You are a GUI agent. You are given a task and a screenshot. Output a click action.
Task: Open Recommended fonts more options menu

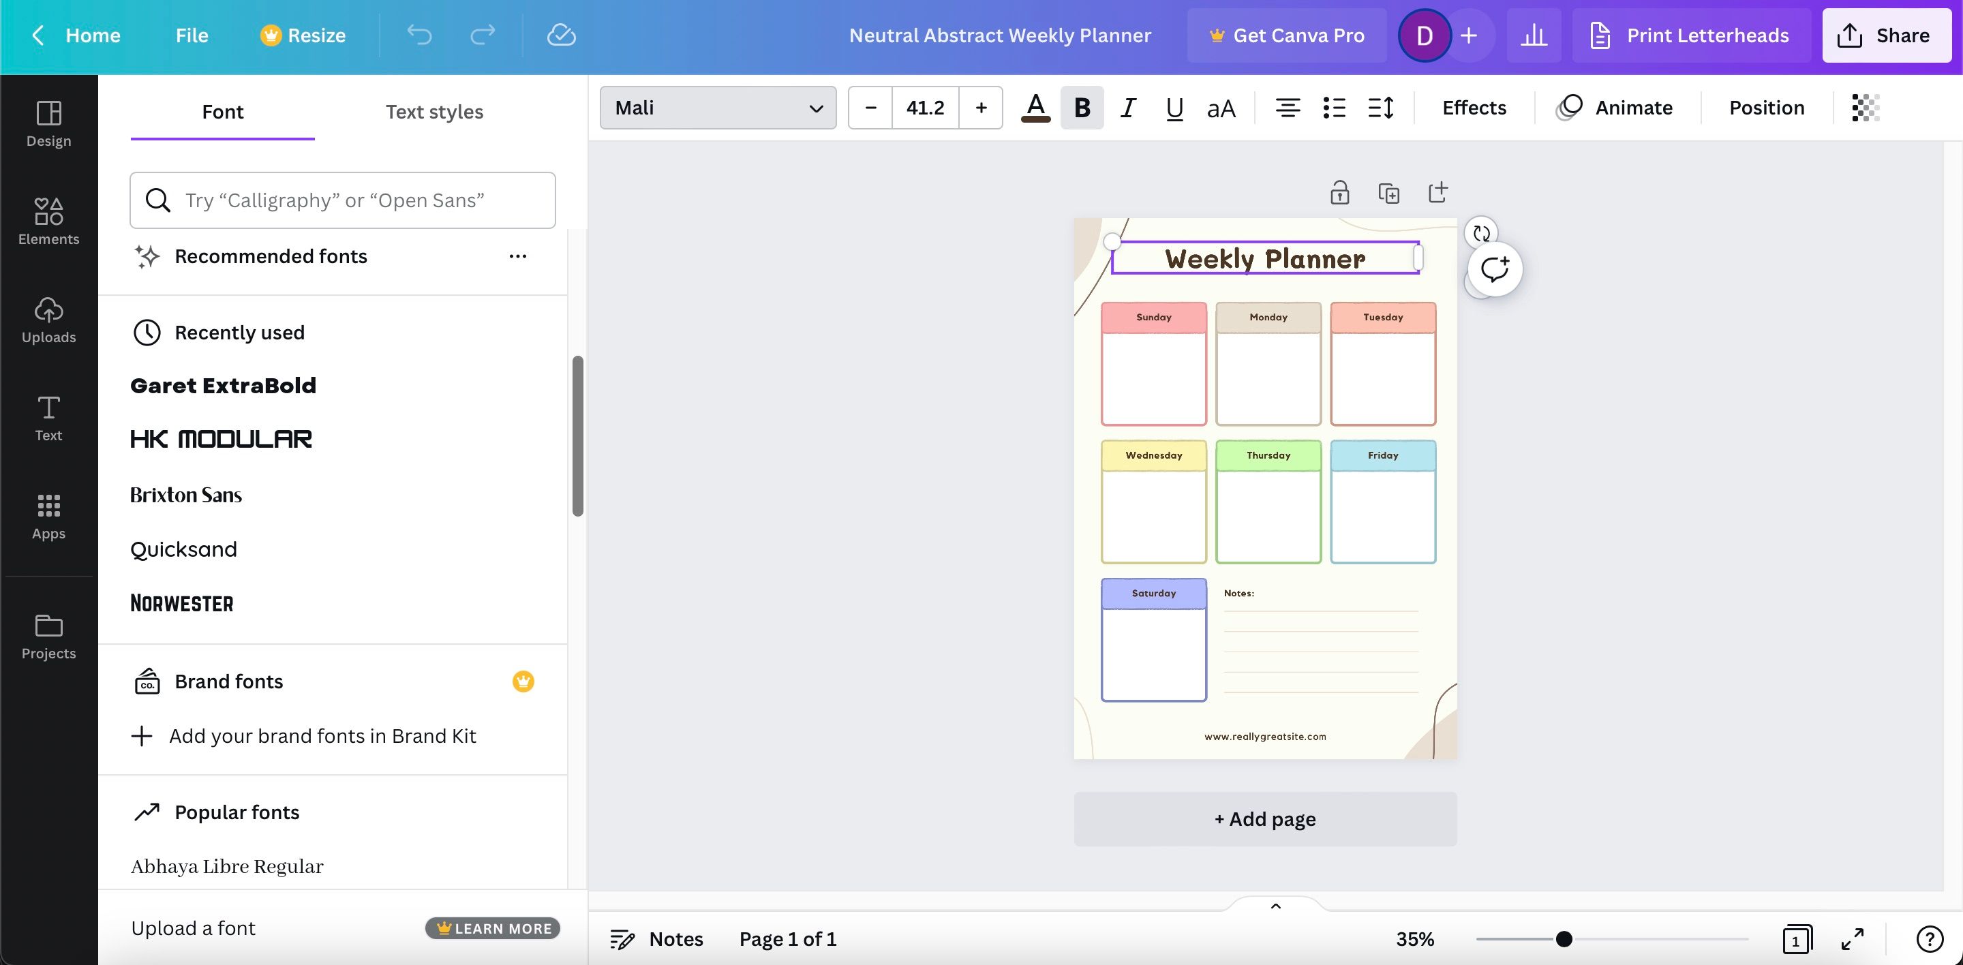click(517, 257)
